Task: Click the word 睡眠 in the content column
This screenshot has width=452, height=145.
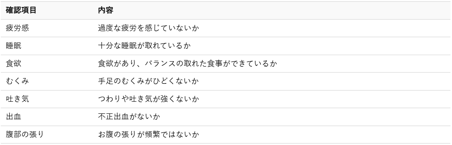Action: click(129, 46)
